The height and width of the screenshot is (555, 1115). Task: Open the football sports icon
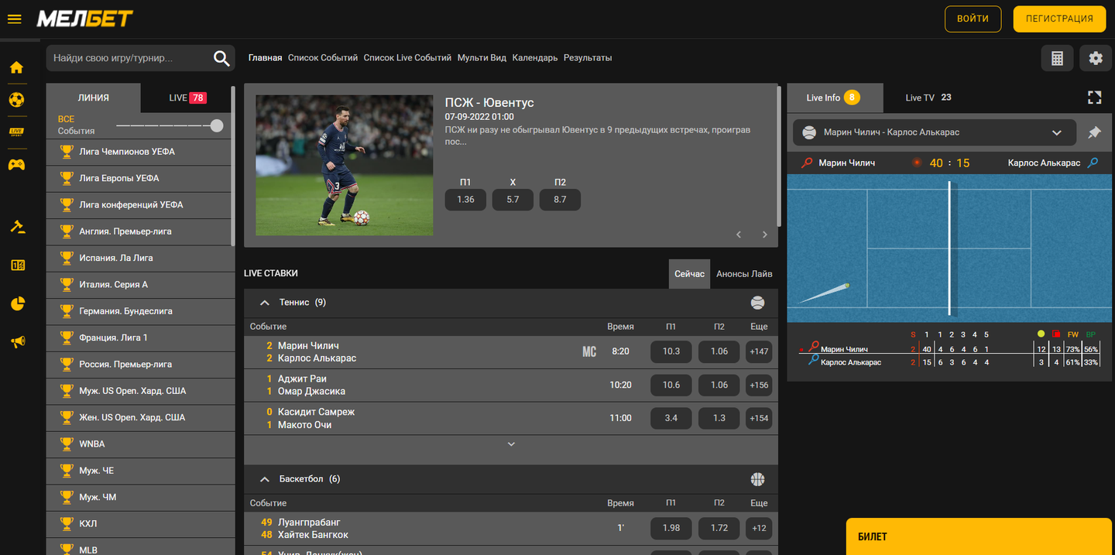[16, 100]
